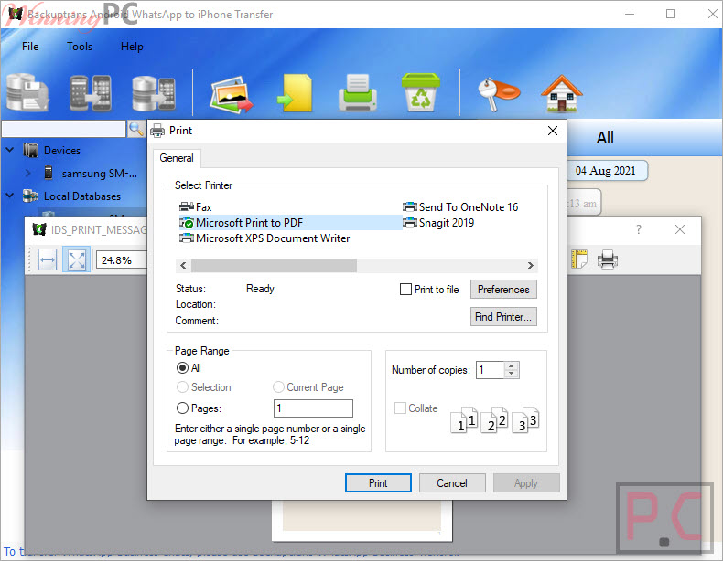Click the Print button

pos(378,482)
